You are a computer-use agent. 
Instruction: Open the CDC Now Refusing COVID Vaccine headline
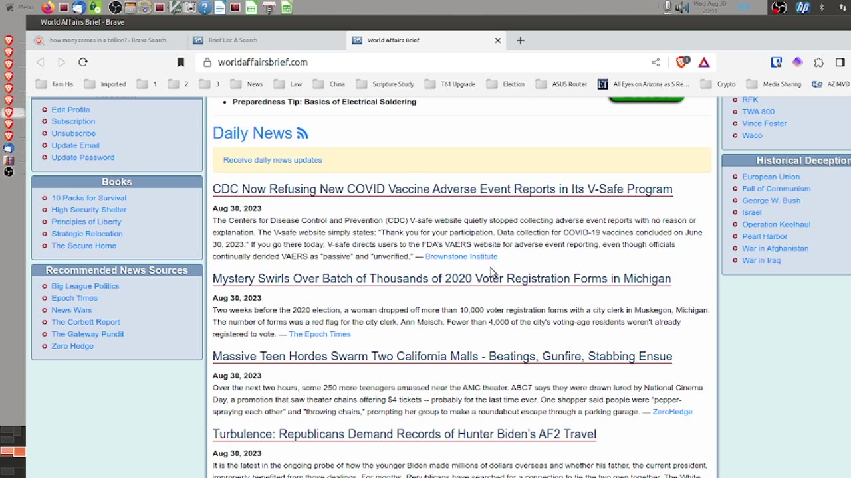442,189
